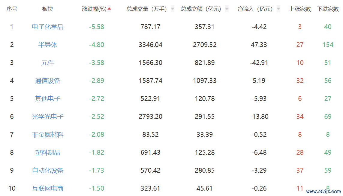Viewport: 343px width, 196px height.
Task: Select the 通信设备 sector
Action: 48,81
